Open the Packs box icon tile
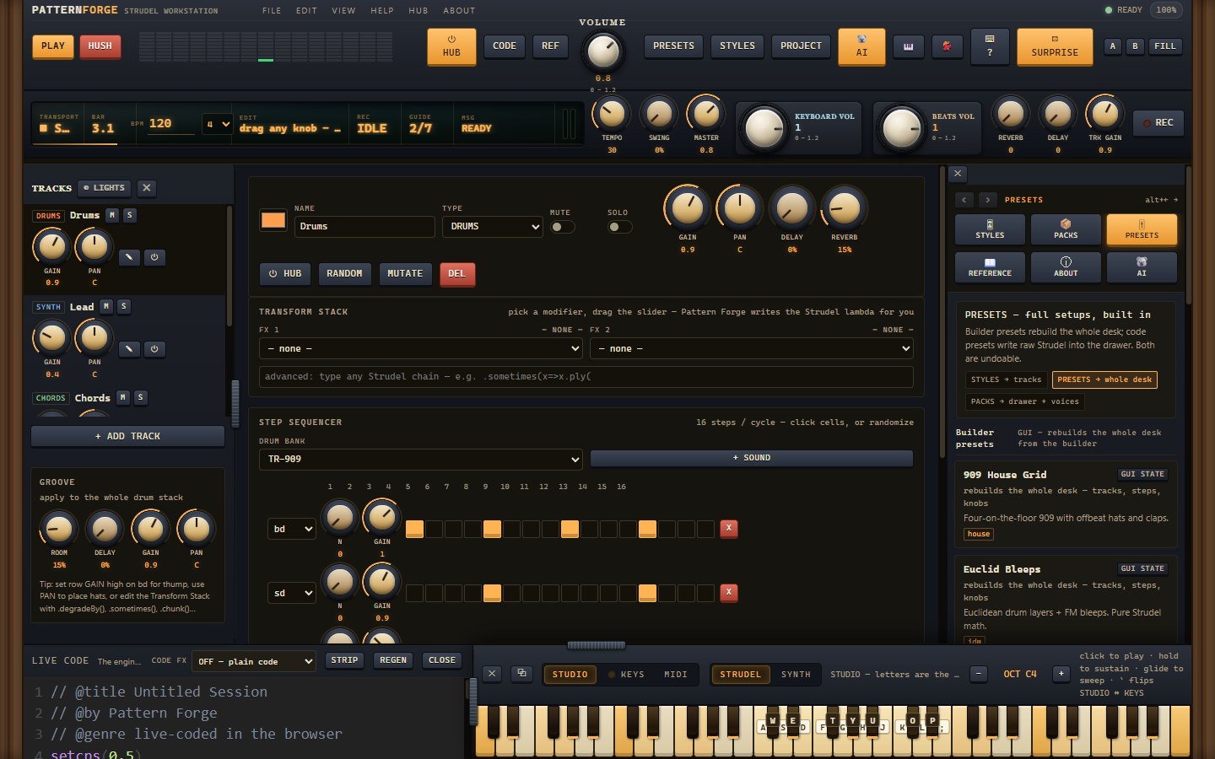Viewport: 1215px width, 759px height. [x=1066, y=229]
